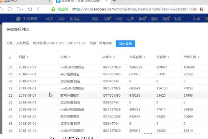Open the 交易 menu

click(119, 19)
